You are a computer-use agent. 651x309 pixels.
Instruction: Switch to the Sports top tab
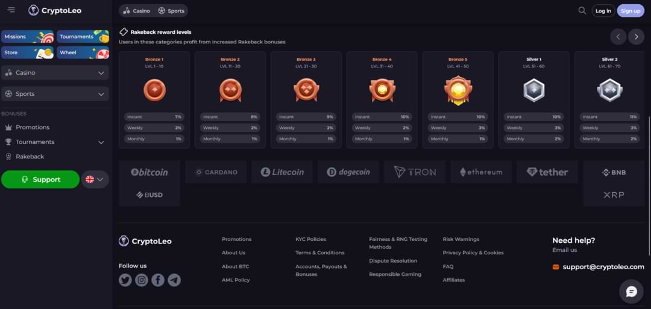point(171,11)
